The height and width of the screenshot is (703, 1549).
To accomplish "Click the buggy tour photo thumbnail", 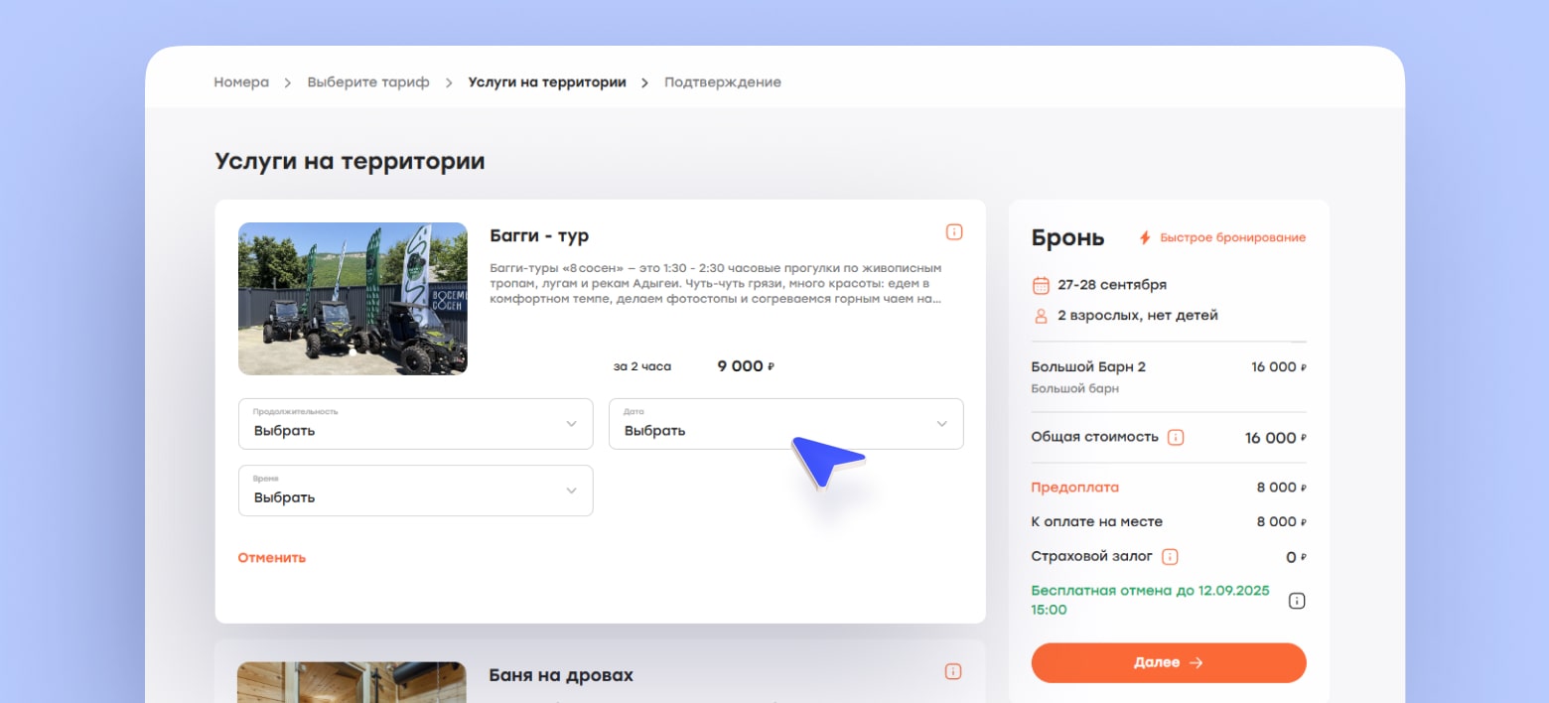I will tap(352, 298).
